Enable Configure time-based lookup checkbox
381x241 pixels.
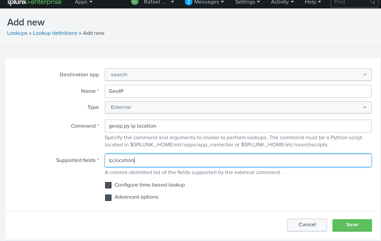tap(108, 185)
